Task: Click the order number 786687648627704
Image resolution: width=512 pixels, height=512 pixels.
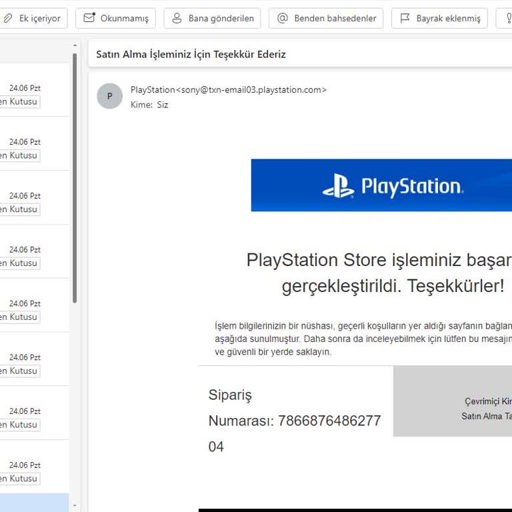Action: tap(295, 433)
